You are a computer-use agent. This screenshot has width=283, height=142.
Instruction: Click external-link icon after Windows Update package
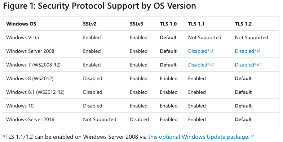point(252,137)
